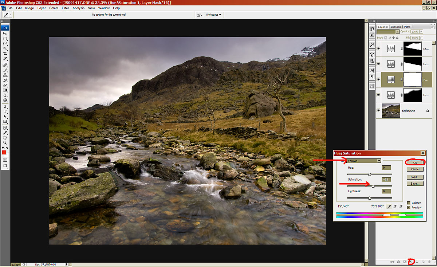Select the Crop tool
Image resolution: width=437 pixels, height=267 pixels.
coord(5,54)
